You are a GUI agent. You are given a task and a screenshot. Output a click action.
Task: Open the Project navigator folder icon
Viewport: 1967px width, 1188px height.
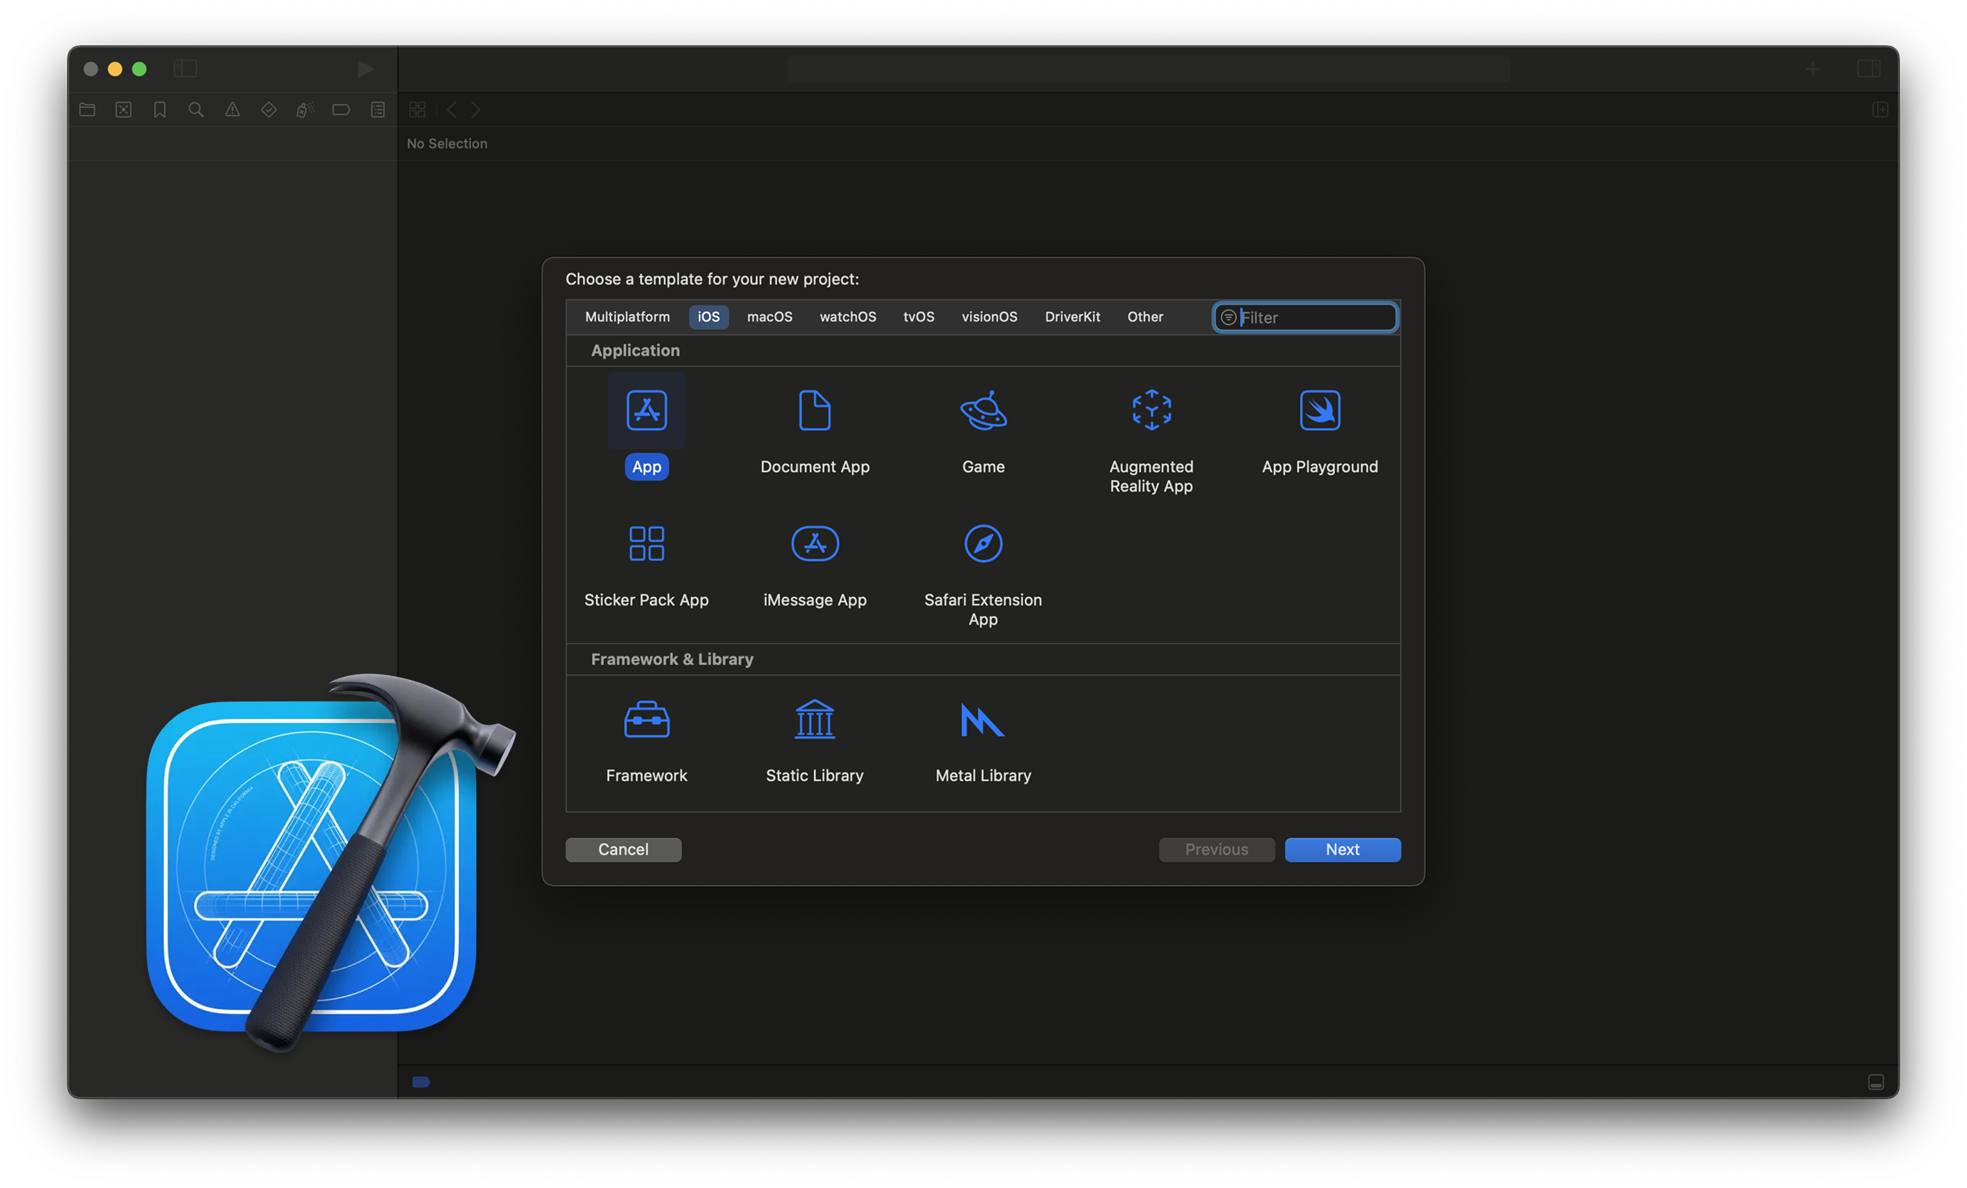coord(87,110)
